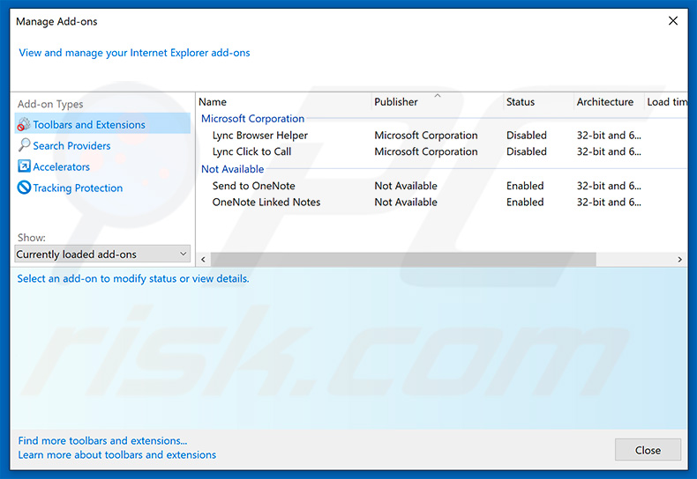Click the Tracking Protection icon

24,188
